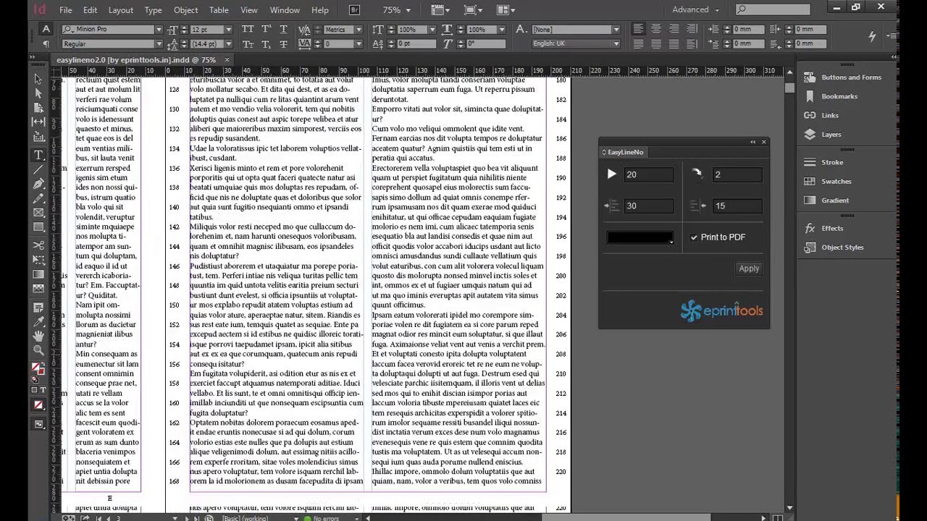
Task: Click the Adobe help search field
Action: (x=773, y=9)
